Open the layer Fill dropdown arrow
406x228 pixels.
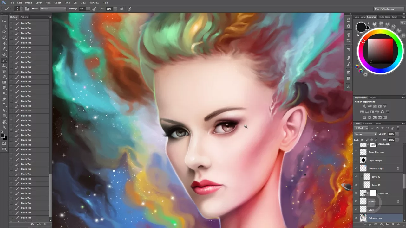click(x=397, y=140)
